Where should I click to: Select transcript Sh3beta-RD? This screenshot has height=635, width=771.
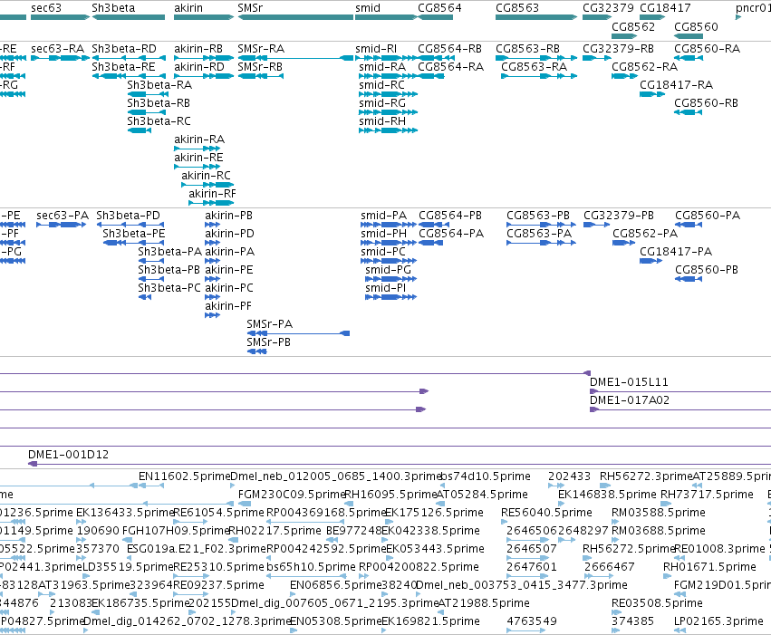(x=124, y=49)
